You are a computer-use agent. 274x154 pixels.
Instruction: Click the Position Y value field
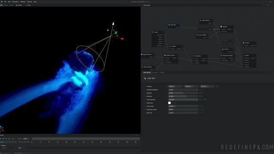pos(191,86)
